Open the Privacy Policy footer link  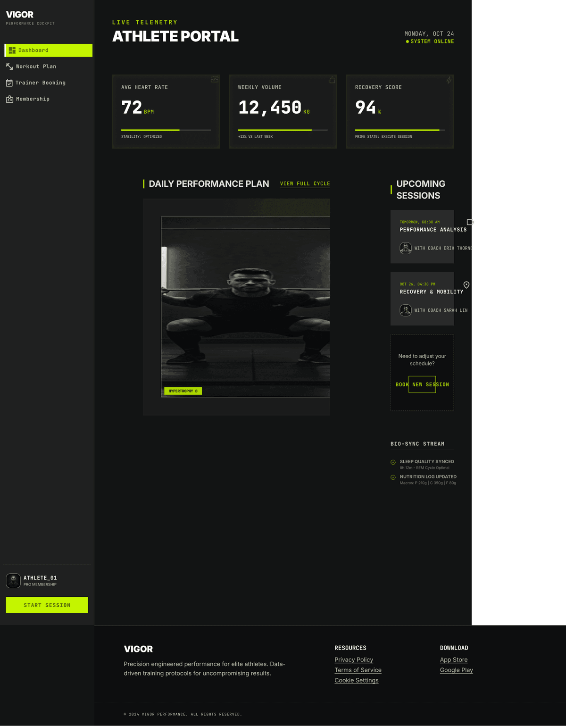pos(354,660)
